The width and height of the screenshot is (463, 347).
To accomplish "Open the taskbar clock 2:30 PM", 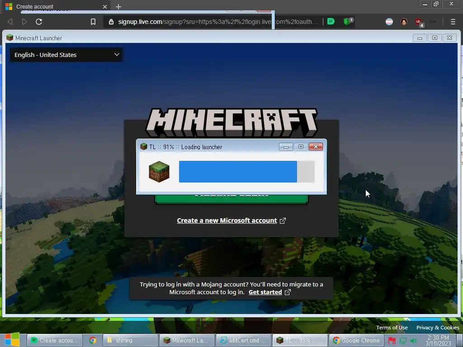I will click(x=438, y=340).
